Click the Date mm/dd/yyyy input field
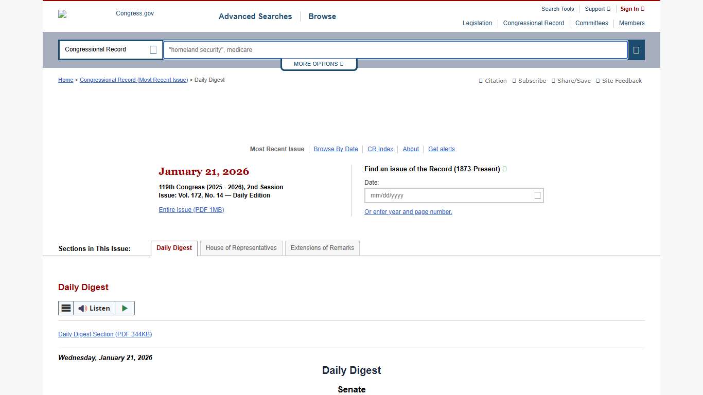703x395 pixels. [448, 195]
